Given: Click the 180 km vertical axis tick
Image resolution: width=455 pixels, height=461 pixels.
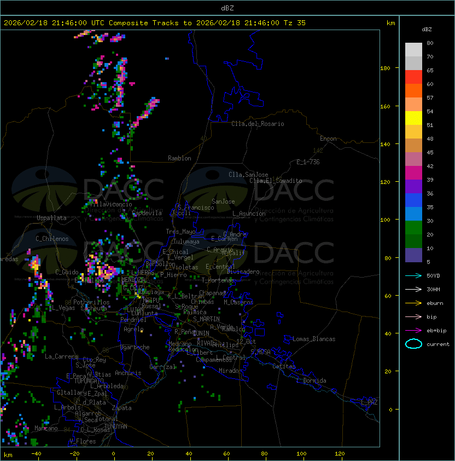Looking at the screenshot, I should (x=385, y=68).
